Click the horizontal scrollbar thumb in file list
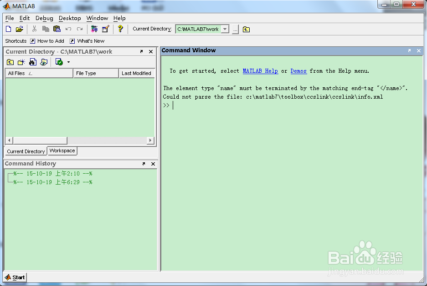427x286 pixels. coord(40,140)
